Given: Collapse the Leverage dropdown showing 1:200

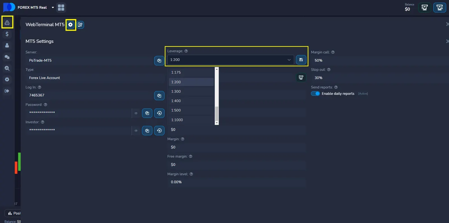Looking at the screenshot, I should pyautogui.click(x=230, y=60).
